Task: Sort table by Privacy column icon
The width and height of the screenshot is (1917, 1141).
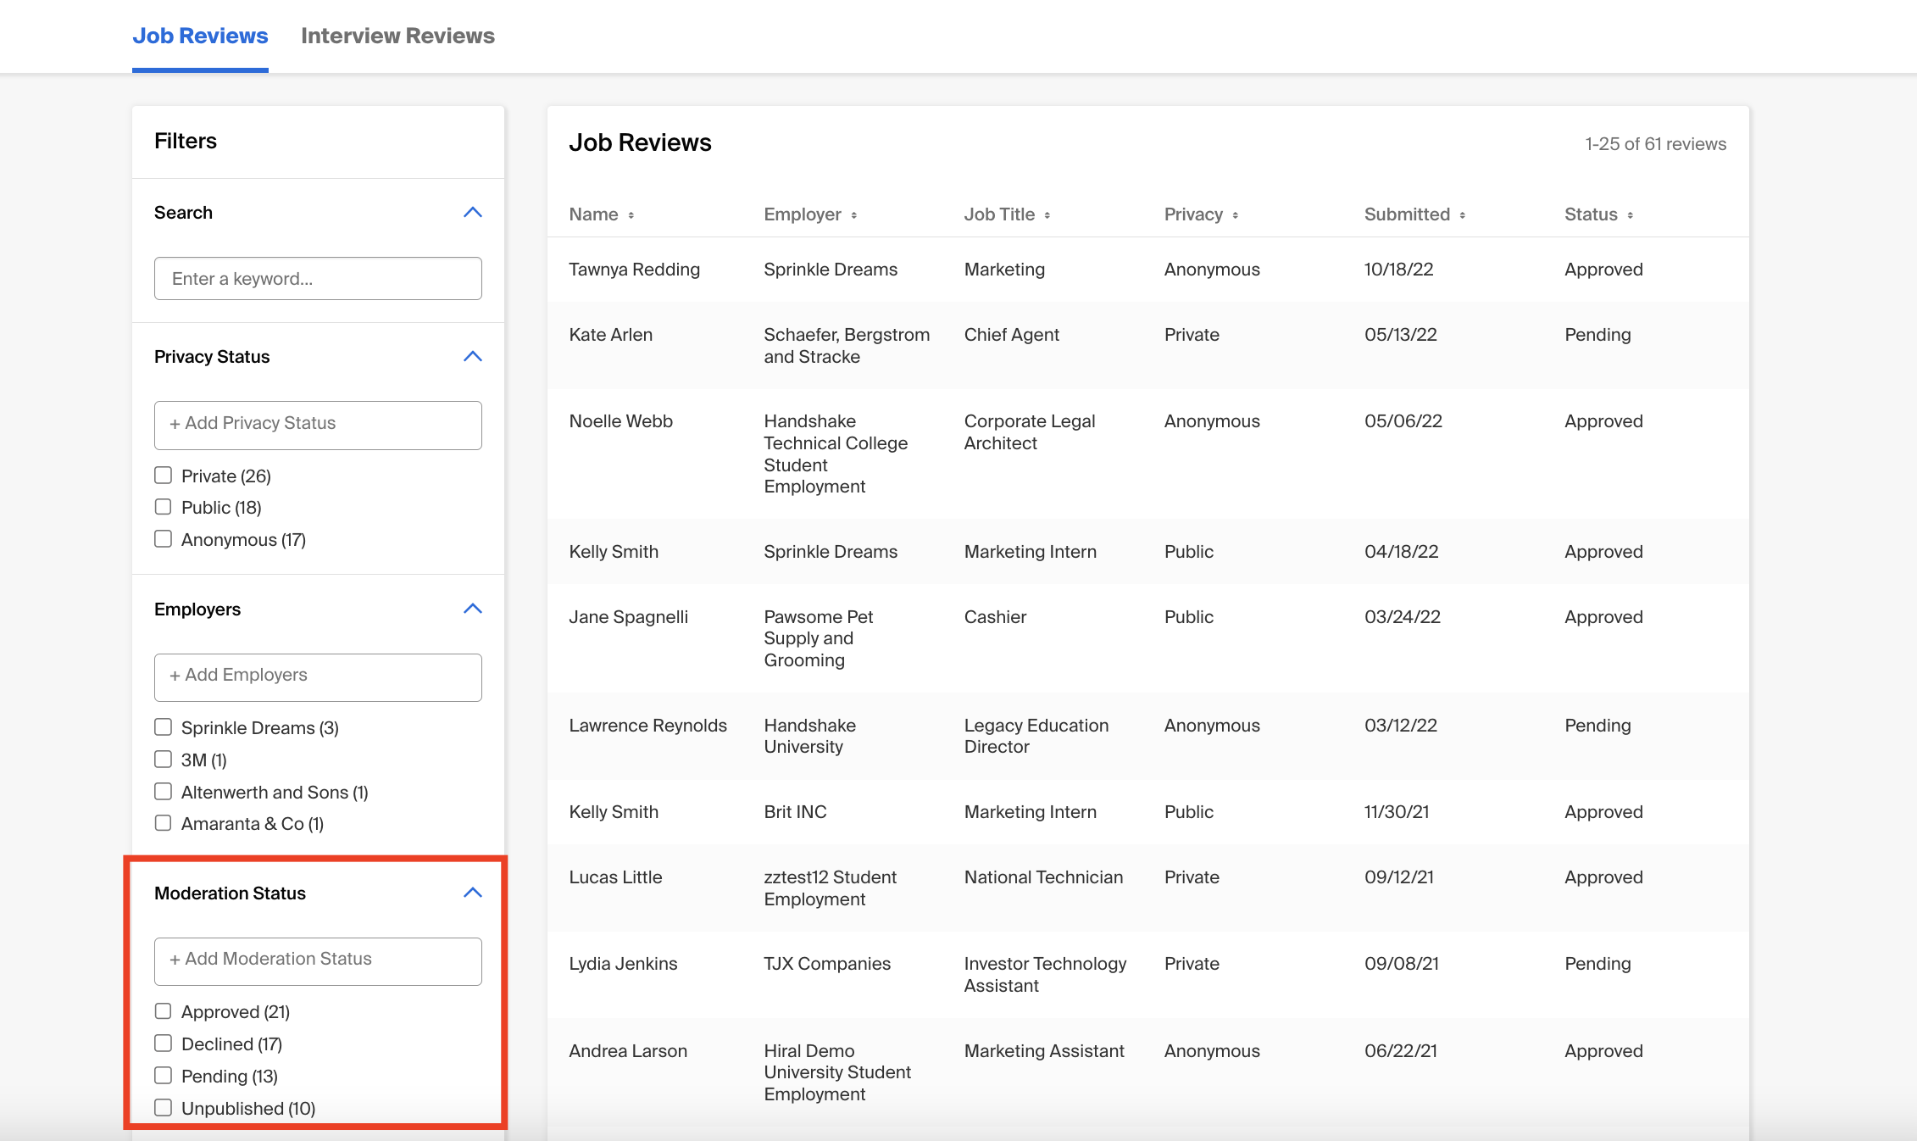Action: pos(1235,215)
